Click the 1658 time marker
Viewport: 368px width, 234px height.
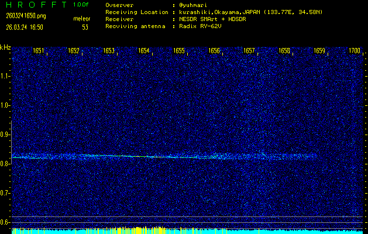(x=284, y=51)
